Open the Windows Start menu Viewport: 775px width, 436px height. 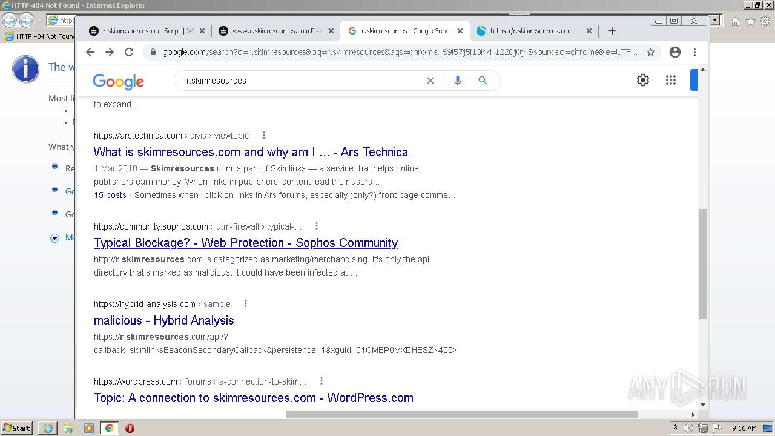coord(17,428)
